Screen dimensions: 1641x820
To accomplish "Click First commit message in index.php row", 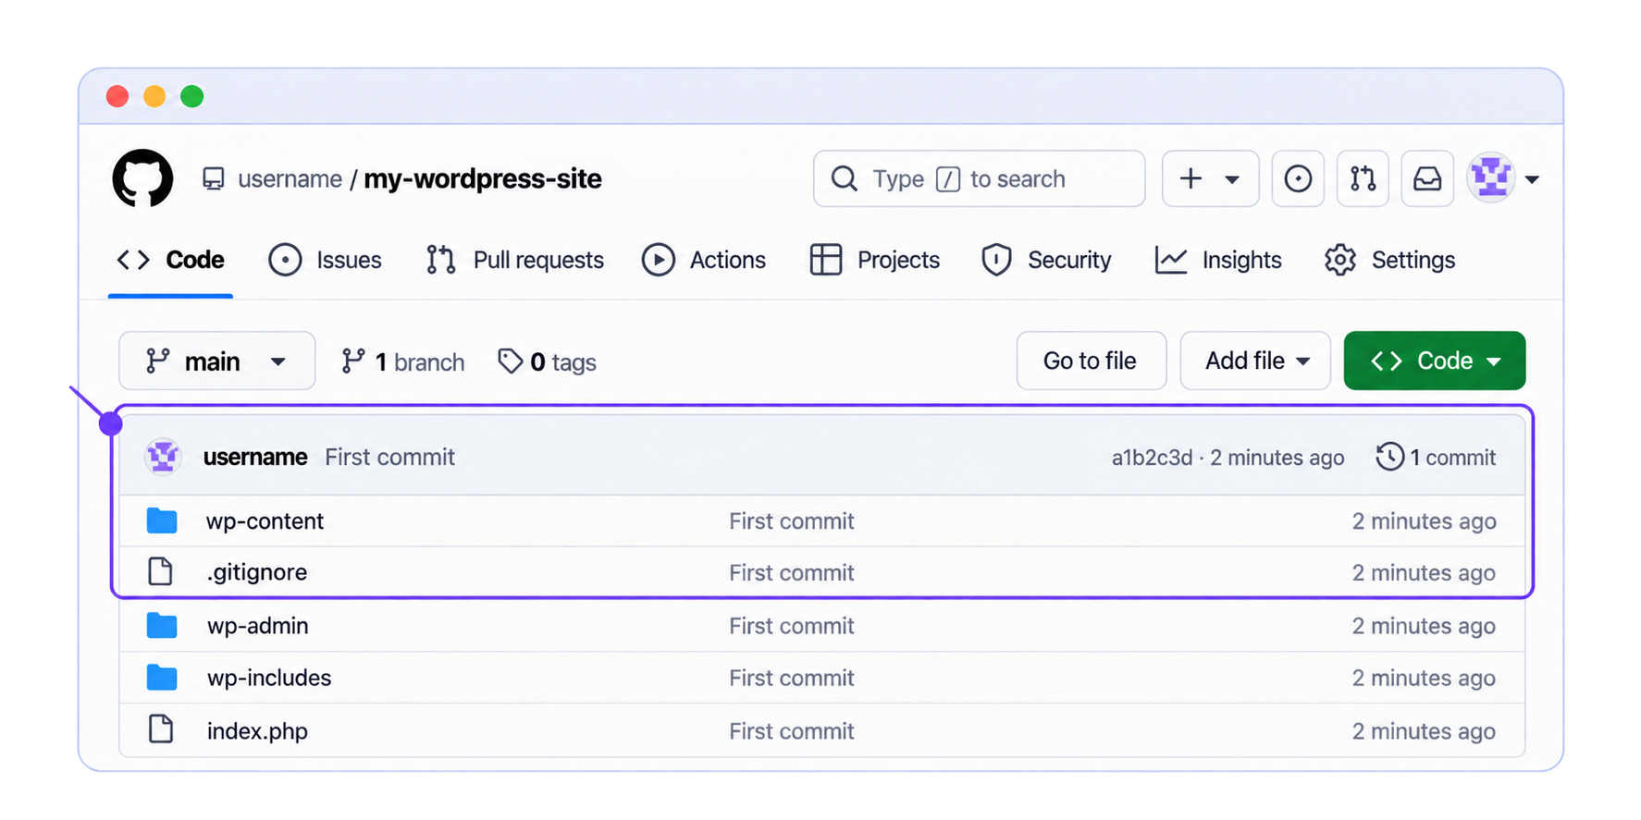I will click(x=791, y=731).
